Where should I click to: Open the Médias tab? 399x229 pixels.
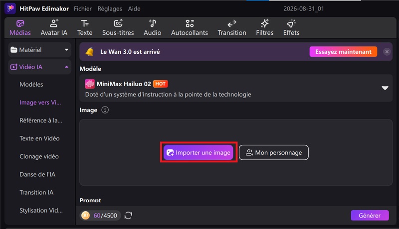point(20,28)
